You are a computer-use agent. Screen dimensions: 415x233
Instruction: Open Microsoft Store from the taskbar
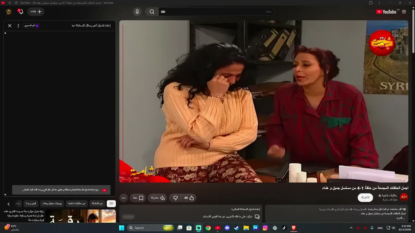189,228
